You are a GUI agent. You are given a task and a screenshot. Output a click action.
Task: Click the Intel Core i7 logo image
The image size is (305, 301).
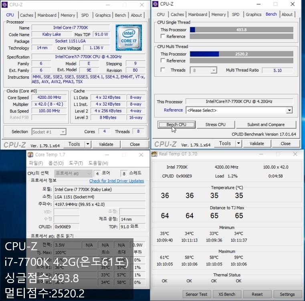(129, 38)
